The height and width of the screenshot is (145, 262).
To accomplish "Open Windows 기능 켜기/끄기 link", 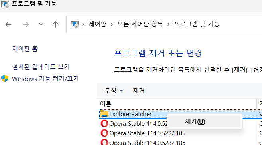I will (45, 79).
